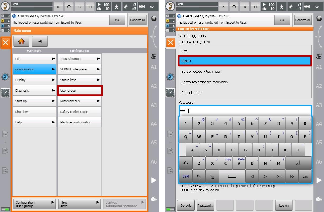This screenshot has width=324, height=212.
Task: Expand the Inputs/outputs submenu
Action: 80,59
